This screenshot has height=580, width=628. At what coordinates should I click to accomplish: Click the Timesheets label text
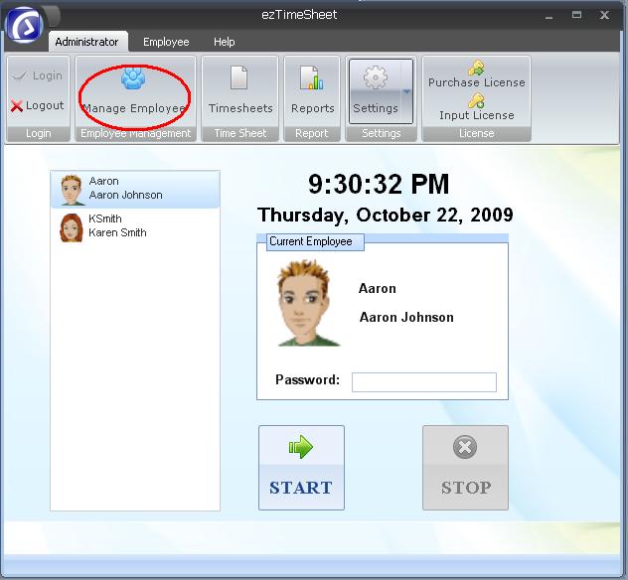(240, 108)
